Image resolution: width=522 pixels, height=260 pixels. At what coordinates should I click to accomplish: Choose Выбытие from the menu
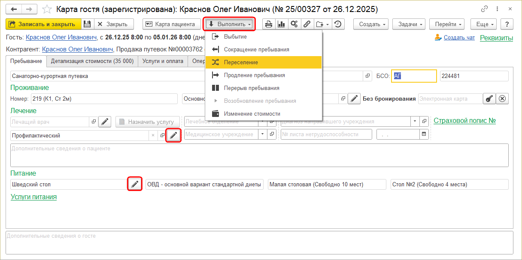(264, 37)
